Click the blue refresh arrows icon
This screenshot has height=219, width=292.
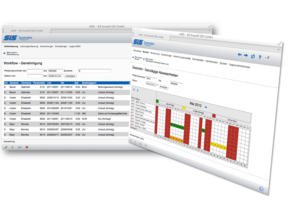tap(253, 56)
